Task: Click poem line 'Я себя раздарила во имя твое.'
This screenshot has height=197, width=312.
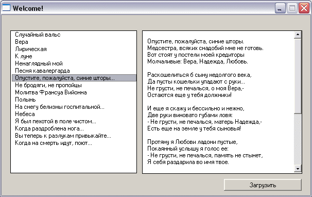Action: click(x=188, y=162)
